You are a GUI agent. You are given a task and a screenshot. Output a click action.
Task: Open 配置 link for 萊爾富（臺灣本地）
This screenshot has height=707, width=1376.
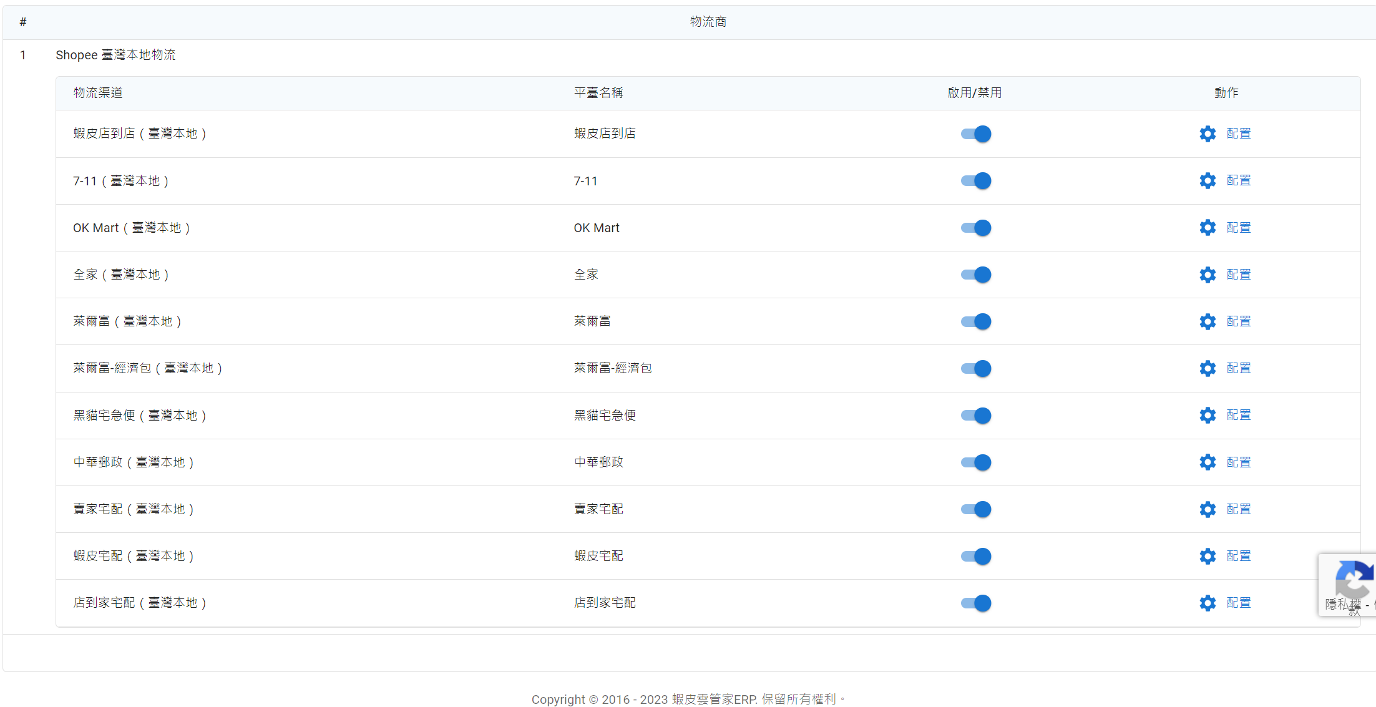[x=1239, y=321]
